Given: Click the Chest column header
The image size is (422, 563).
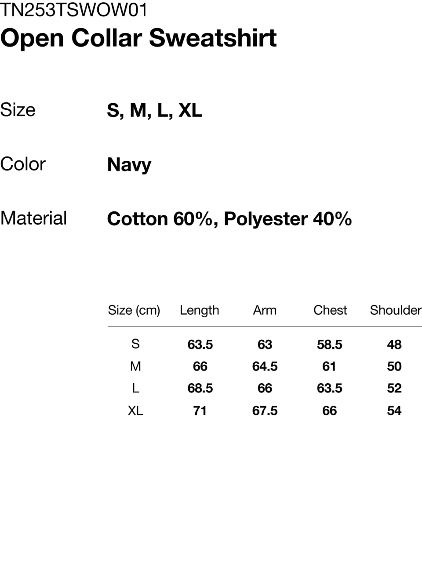Looking at the screenshot, I should 330,310.
